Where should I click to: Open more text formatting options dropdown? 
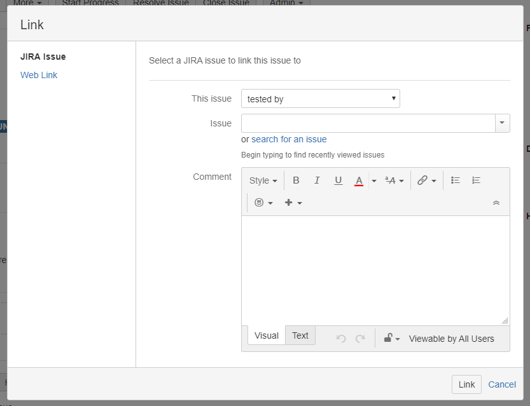click(x=394, y=180)
